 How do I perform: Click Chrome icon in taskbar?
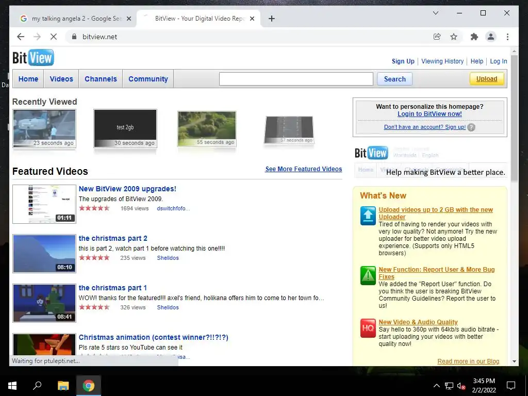89,386
